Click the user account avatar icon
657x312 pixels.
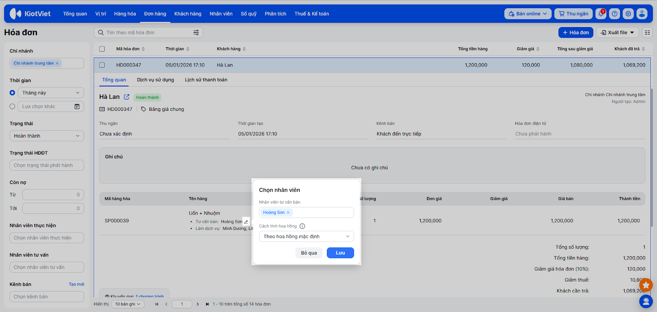click(x=642, y=14)
